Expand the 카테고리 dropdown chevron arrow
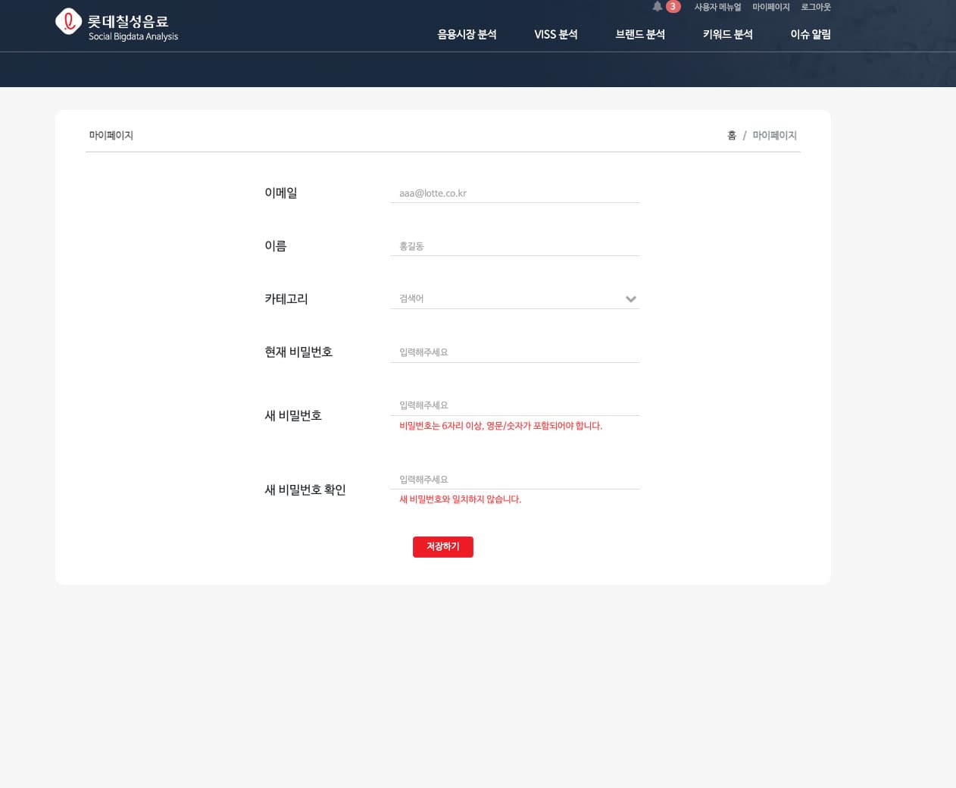The image size is (956, 788). click(630, 299)
